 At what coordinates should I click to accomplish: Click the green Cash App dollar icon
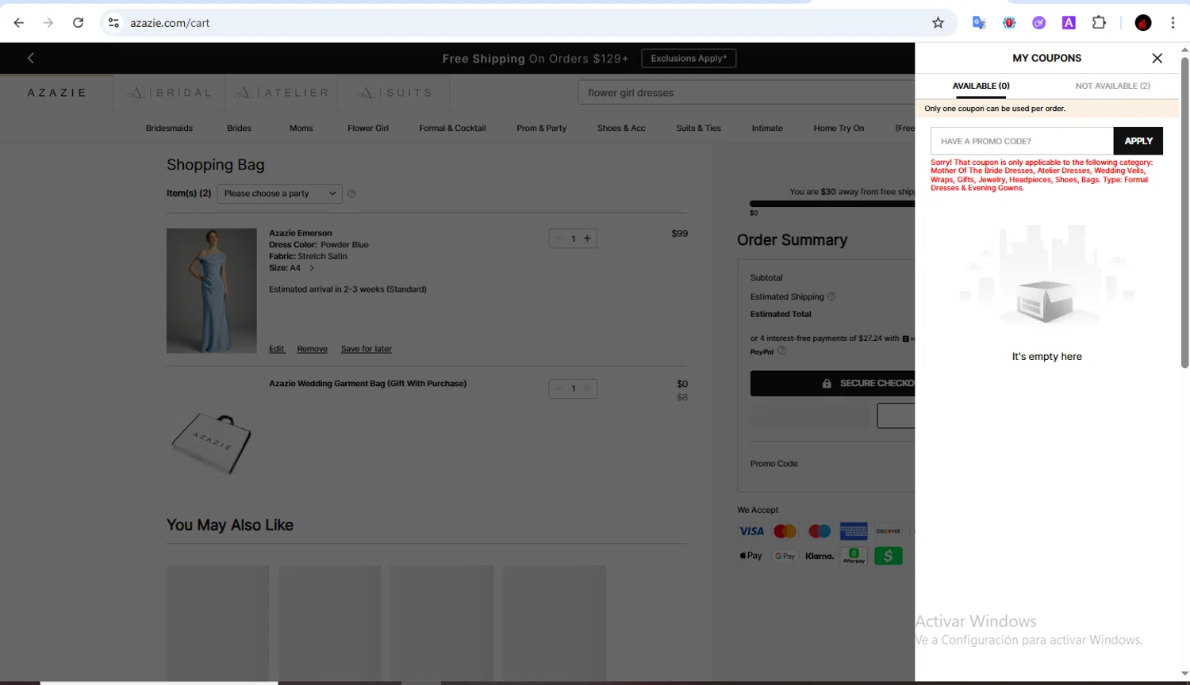(889, 556)
